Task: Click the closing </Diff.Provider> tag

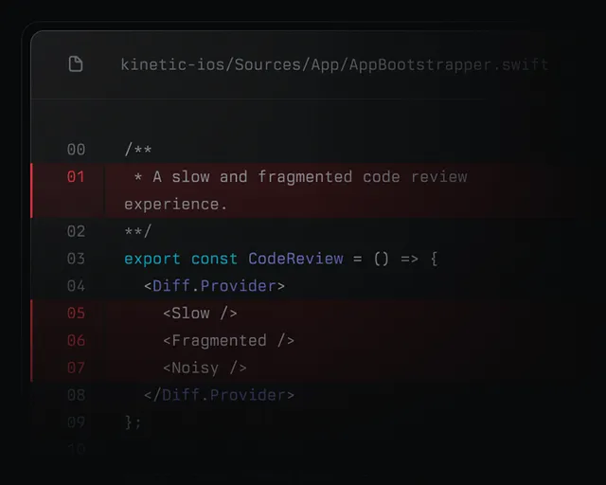Action: pyautogui.click(x=219, y=395)
